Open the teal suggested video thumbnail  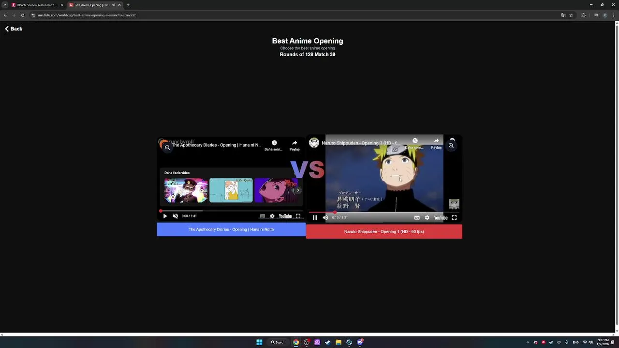click(231, 190)
